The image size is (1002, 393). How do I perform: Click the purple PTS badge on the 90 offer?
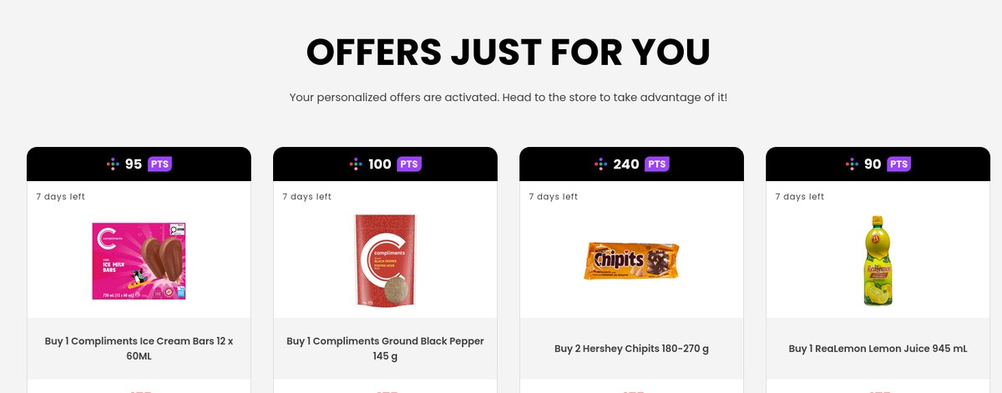pyautogui.click(x=898, y=164)
